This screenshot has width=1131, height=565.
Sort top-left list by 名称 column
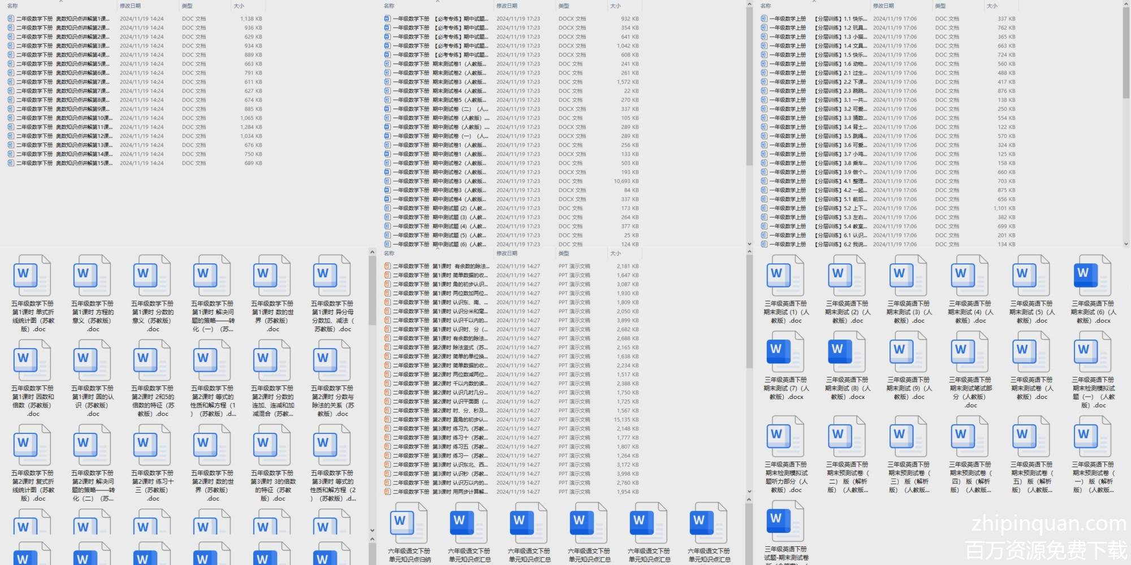tap(12, 6)
